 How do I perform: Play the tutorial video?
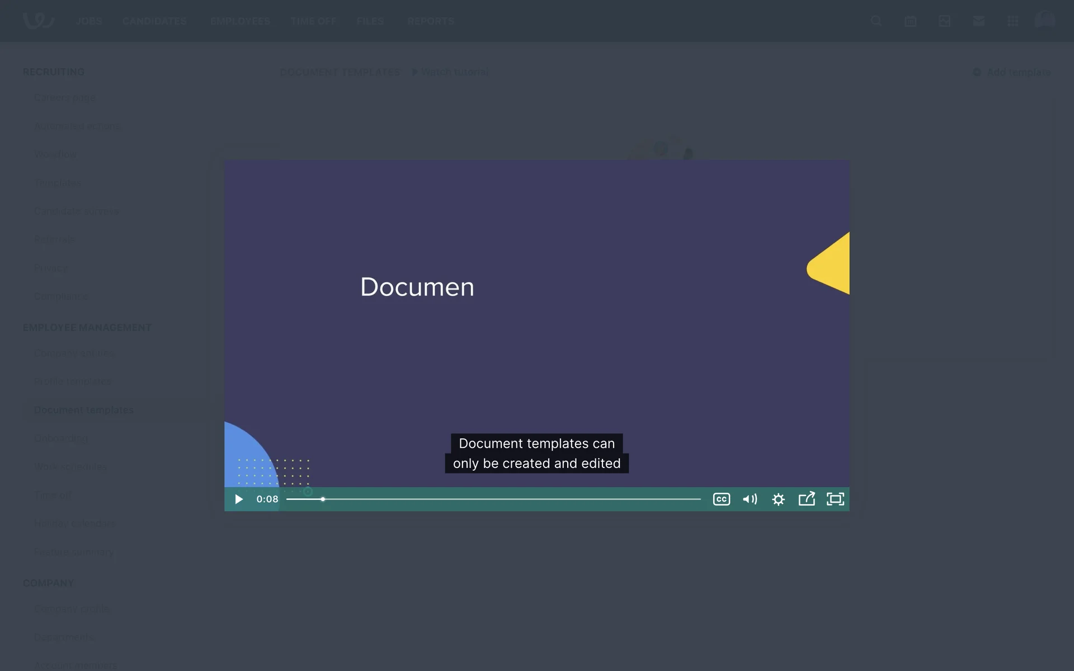click(239, 499)
